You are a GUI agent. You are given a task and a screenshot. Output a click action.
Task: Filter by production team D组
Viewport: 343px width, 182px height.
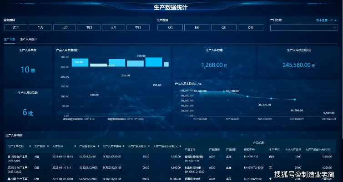(251, 27)
